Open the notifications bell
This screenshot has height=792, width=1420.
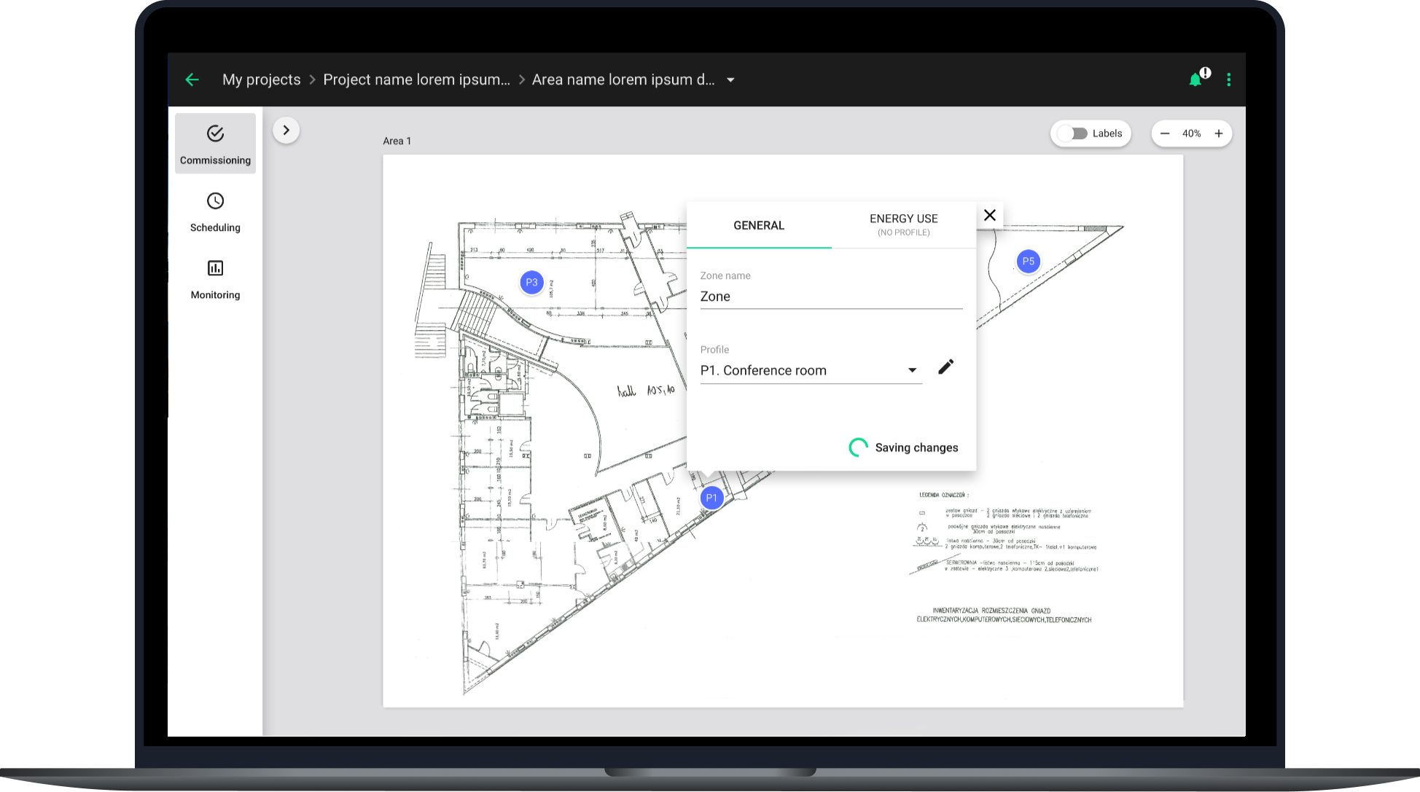click(1195, 80)
